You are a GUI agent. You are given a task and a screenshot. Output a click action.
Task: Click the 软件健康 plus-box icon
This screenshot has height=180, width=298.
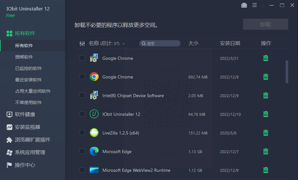(9, 115)
